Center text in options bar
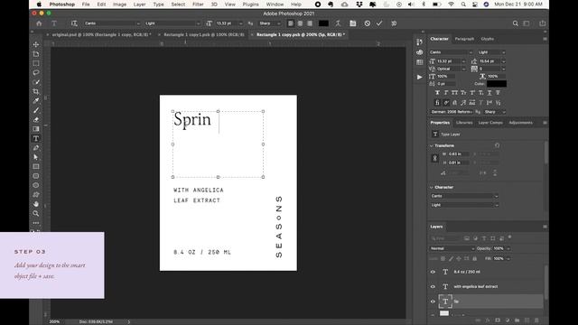Image resolution: width=578 pixels, height=325 pixels. point(300,23)
